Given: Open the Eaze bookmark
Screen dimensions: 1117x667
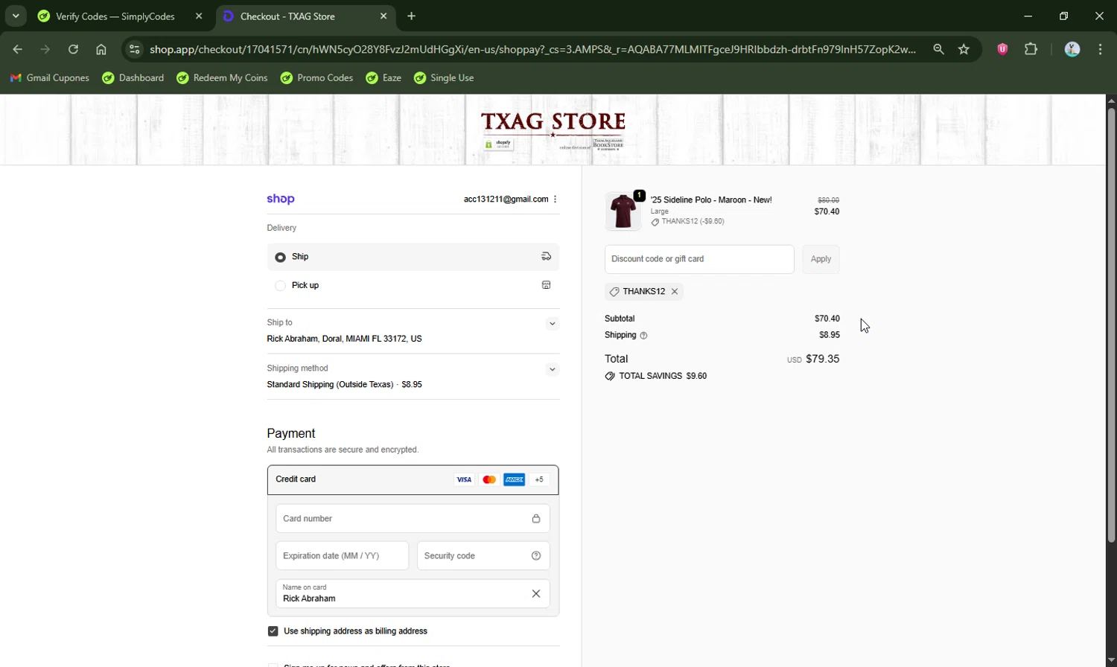Looking at the screenshot, I should coord(384,77).
